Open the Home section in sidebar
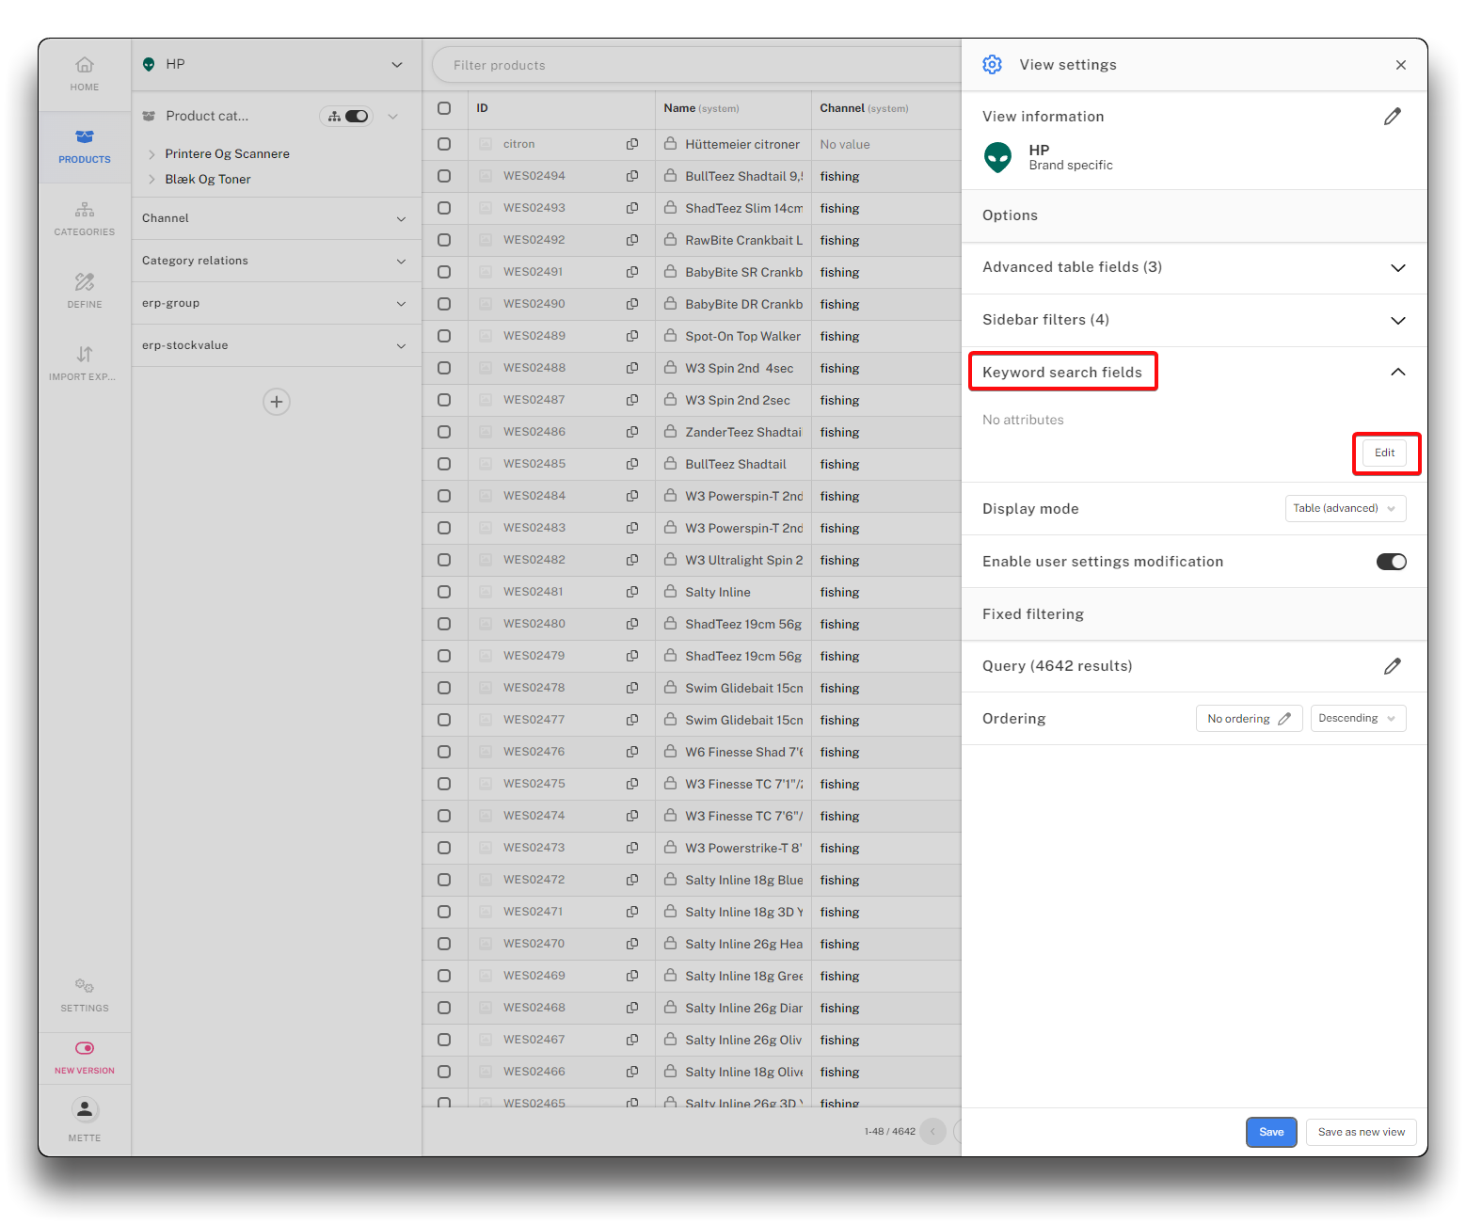This screenshot has width=1466, height=1225. (85, 73)
